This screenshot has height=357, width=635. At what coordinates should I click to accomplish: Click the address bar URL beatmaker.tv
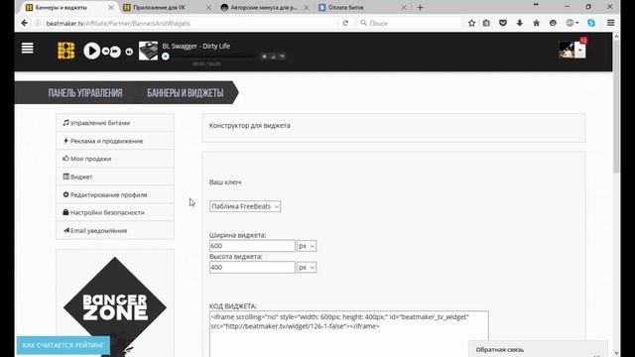tap(118, 24)
